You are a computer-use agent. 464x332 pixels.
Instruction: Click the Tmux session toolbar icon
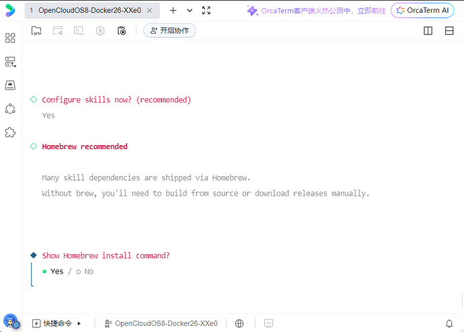coord(79,30)
